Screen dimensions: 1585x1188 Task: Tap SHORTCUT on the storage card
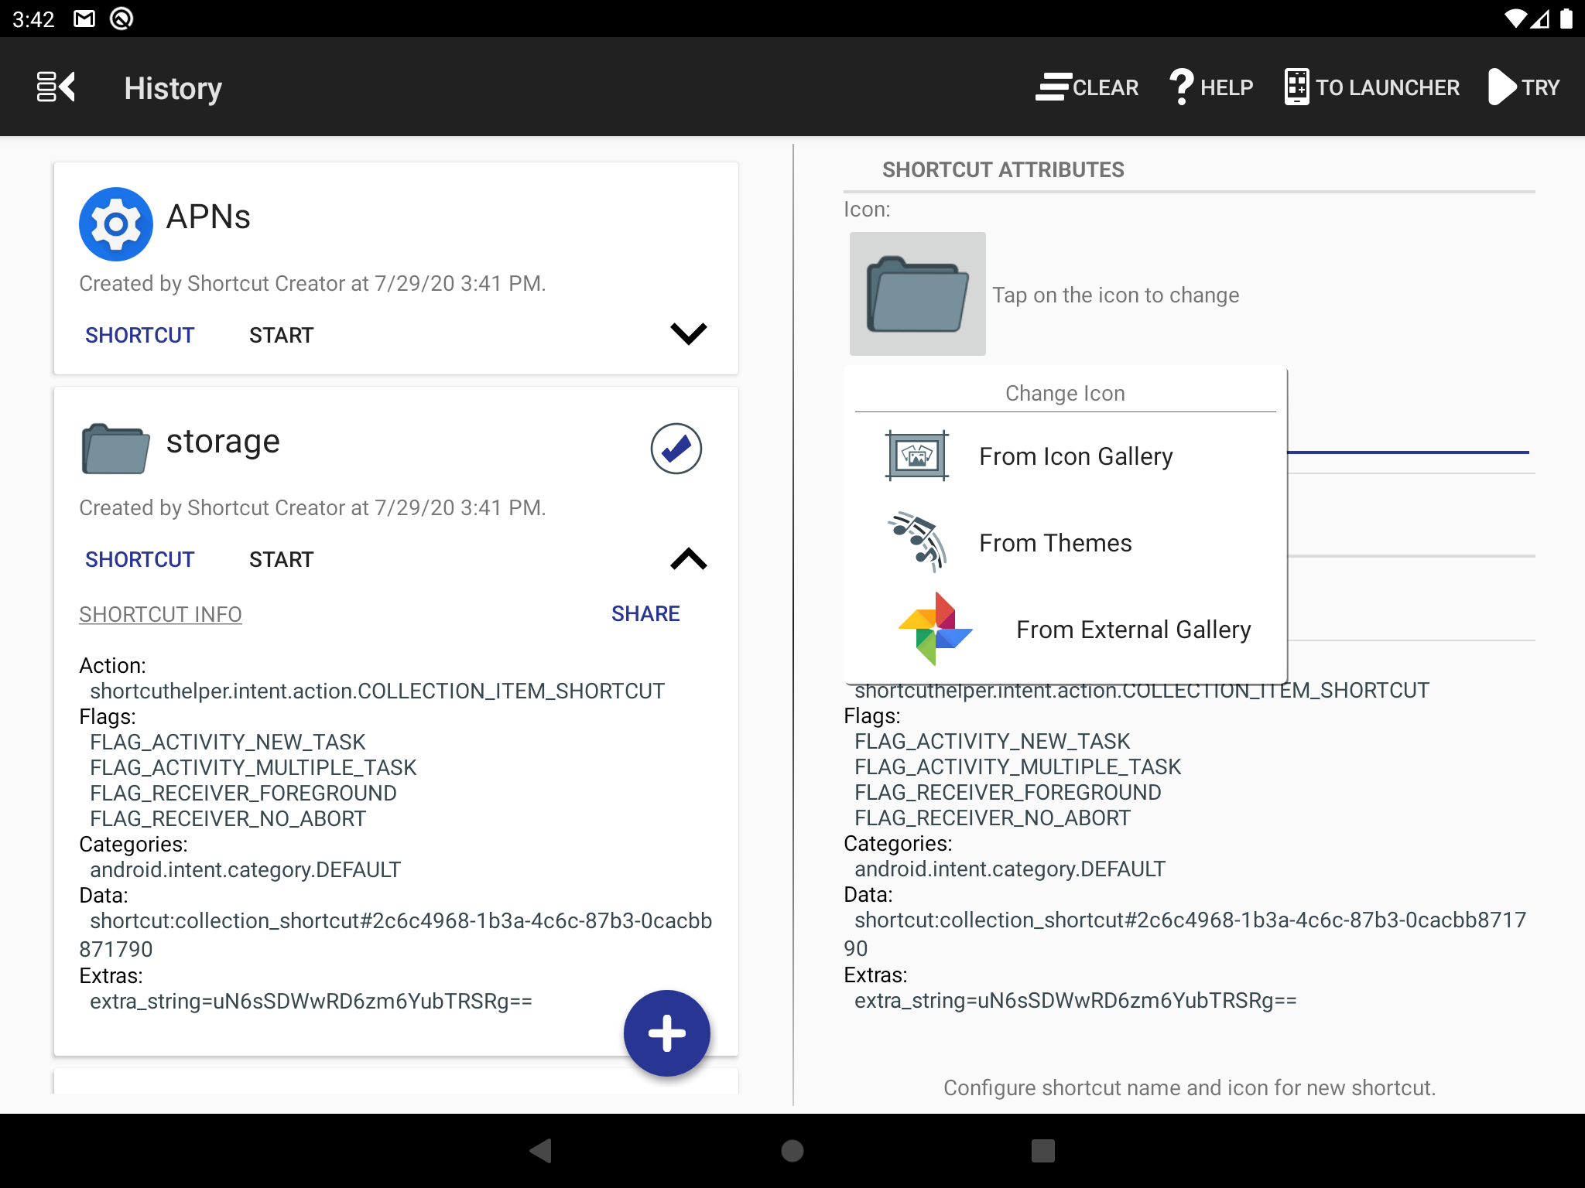click(x=139, y=559)
